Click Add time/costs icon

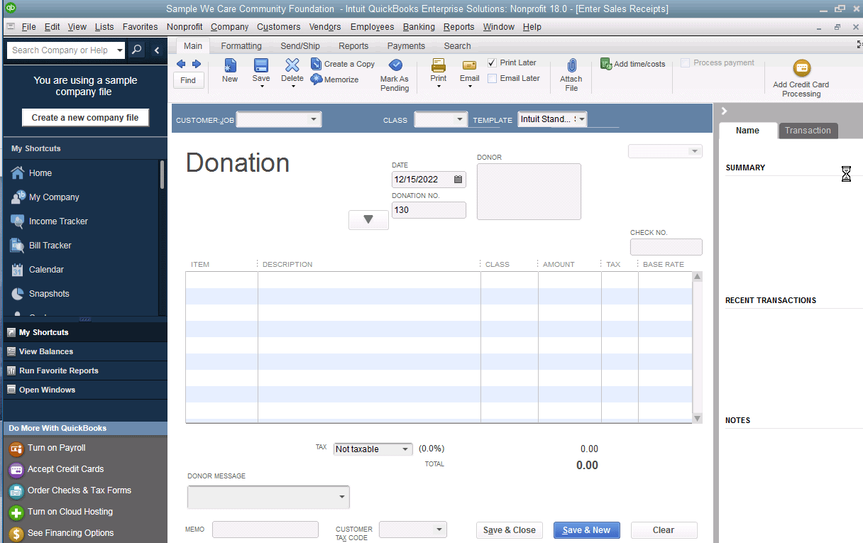click(606, 63)
